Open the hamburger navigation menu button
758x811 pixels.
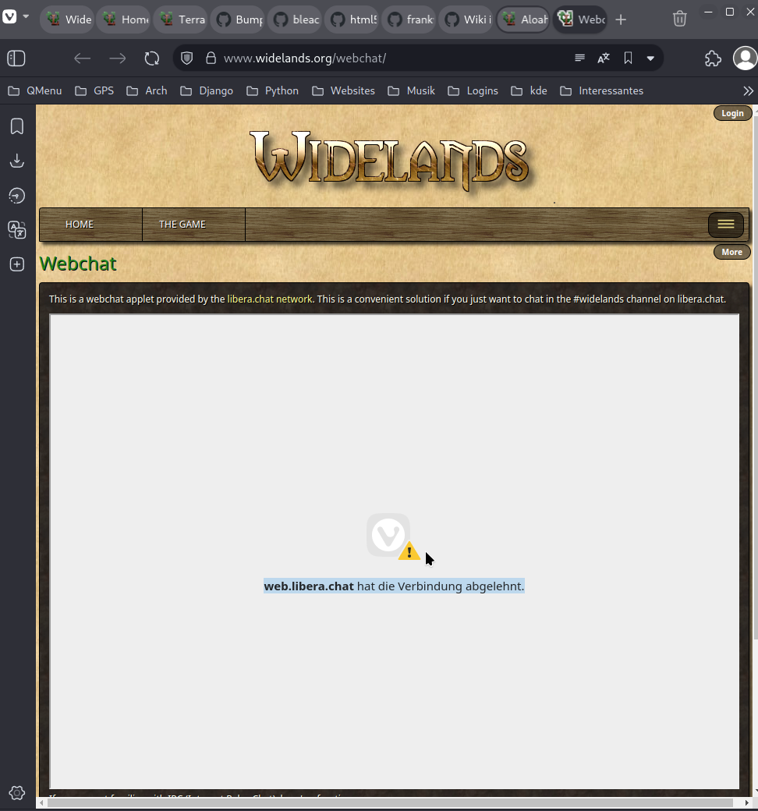click(725, 224)
